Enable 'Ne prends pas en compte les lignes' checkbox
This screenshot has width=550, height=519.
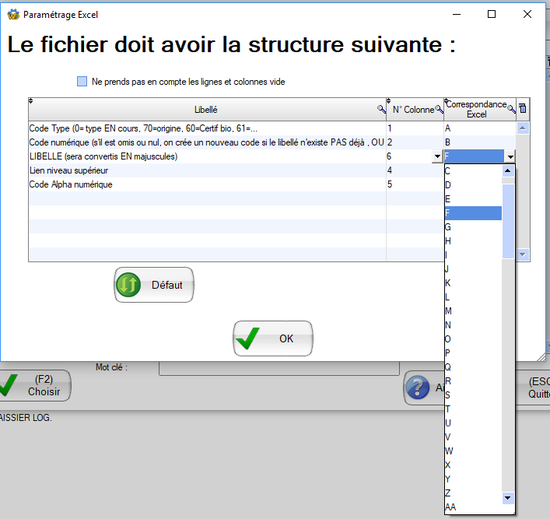pyautogui.click(x=82, y=81)
